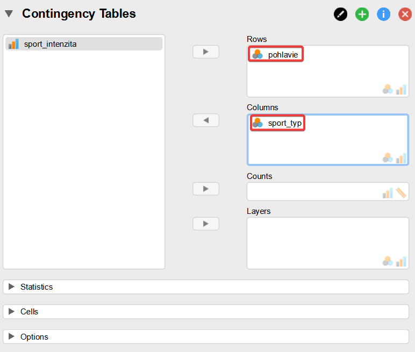This screenshot has height=352, width=415.
Task: Click the arrow button beside Layers
Action: pyautogui.click(x=206, y=224)
